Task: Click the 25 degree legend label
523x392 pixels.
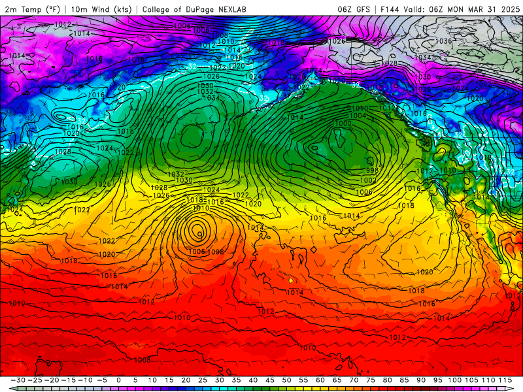Action: (203, 380)
